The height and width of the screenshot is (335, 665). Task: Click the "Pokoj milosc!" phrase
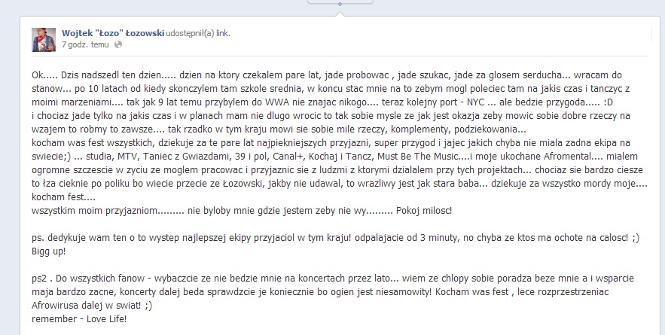(424, 211)
